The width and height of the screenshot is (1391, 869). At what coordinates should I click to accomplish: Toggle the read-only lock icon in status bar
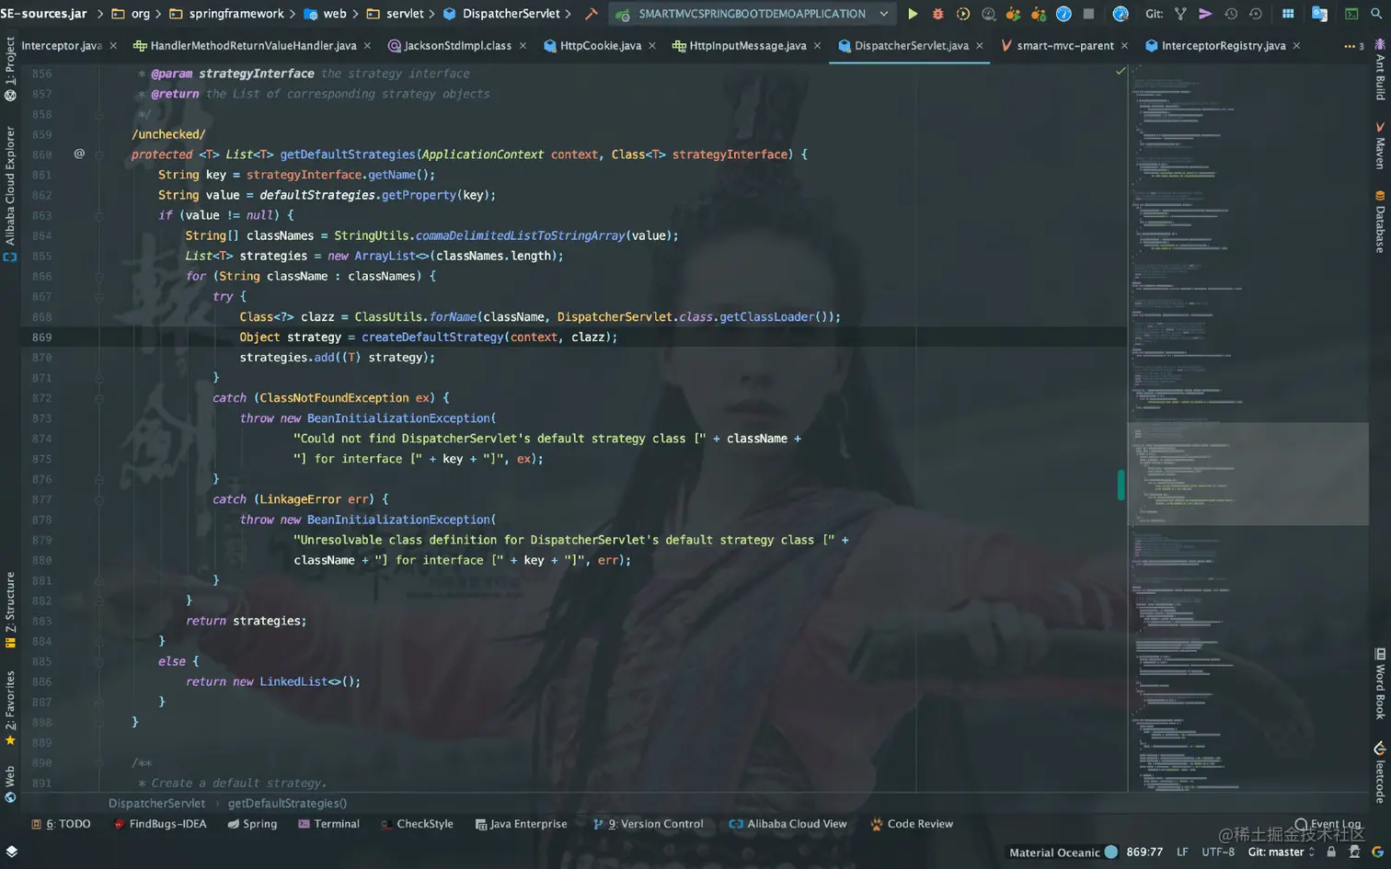click(x=1331, y=852)
